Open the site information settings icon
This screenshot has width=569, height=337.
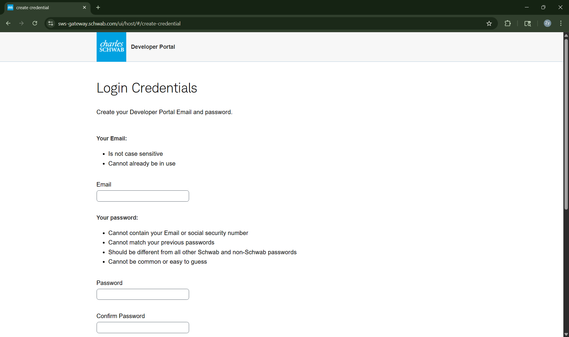pyautogui.click(x=50, y=23)
